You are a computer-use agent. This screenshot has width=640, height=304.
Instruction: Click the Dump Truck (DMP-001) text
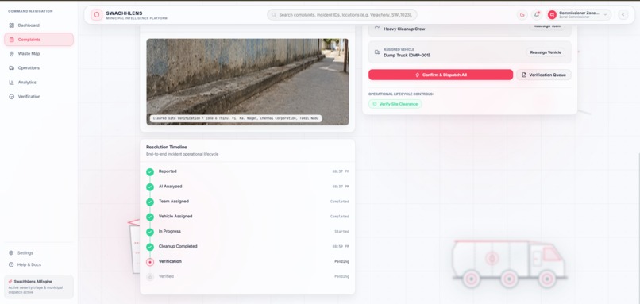coord(407,55)
